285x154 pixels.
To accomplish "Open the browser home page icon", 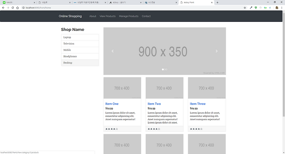I will pos(17,8).
